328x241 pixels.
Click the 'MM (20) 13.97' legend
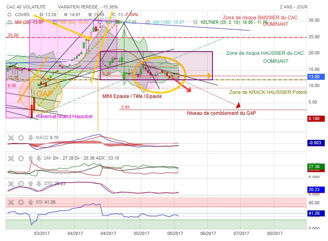coord(29,22)
